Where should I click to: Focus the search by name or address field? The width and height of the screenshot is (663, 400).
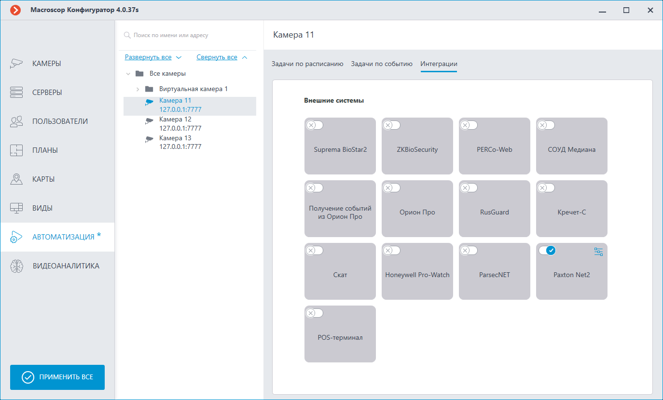(188, 35)
